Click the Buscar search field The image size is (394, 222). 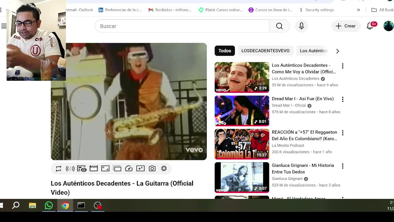click(x=182, y=26)
